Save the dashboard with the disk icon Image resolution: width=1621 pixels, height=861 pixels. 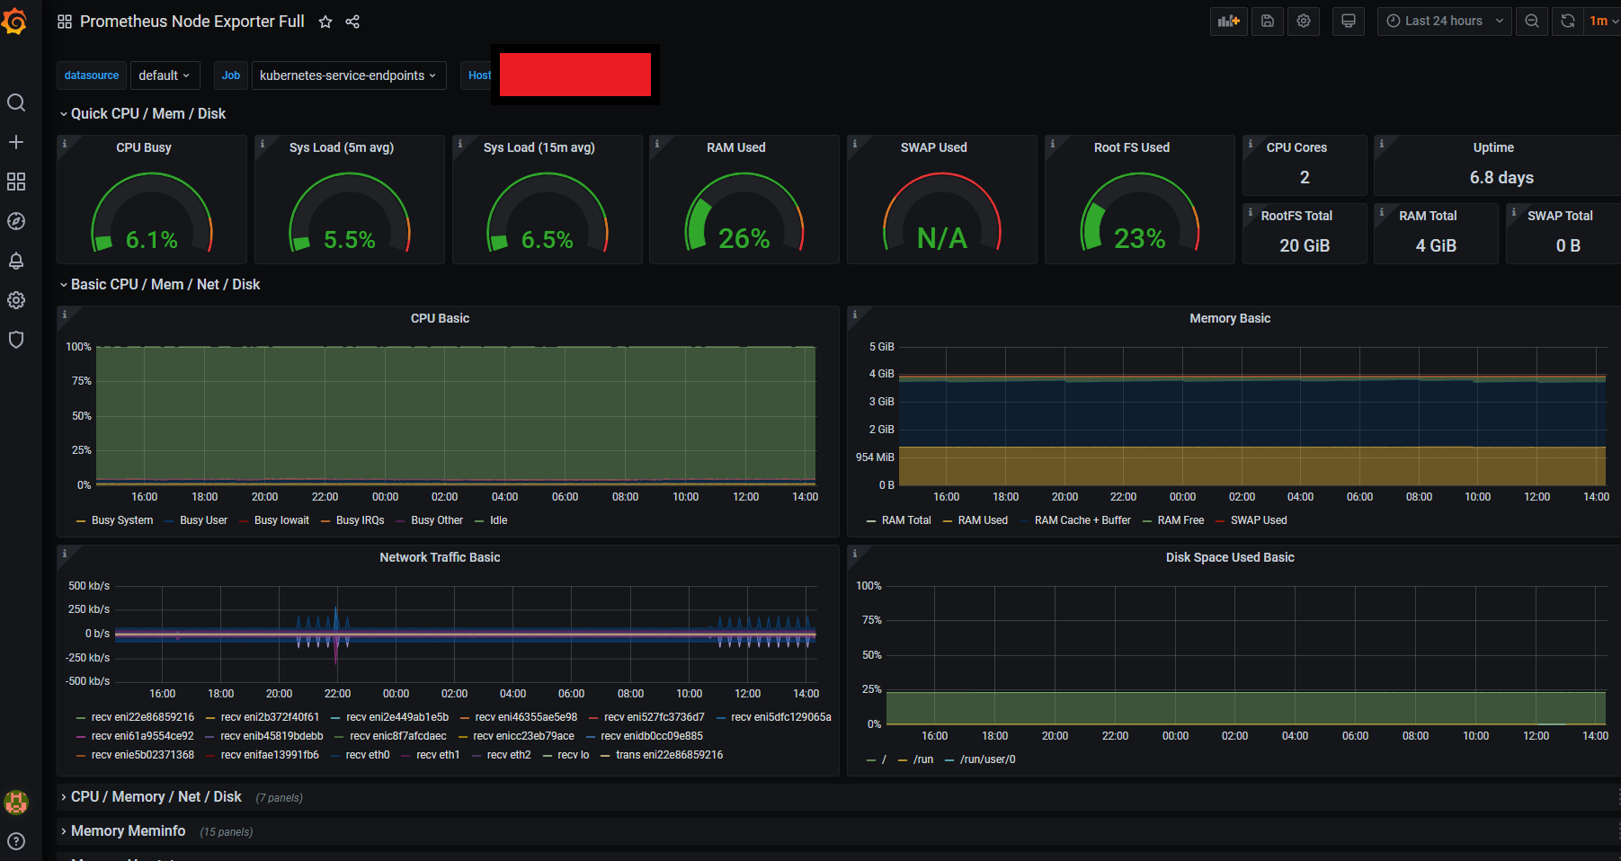point(1268,21)
